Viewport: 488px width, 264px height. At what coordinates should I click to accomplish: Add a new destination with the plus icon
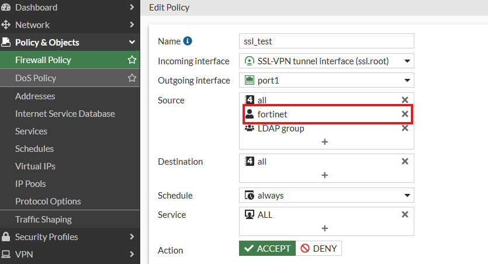click(325, 175)
